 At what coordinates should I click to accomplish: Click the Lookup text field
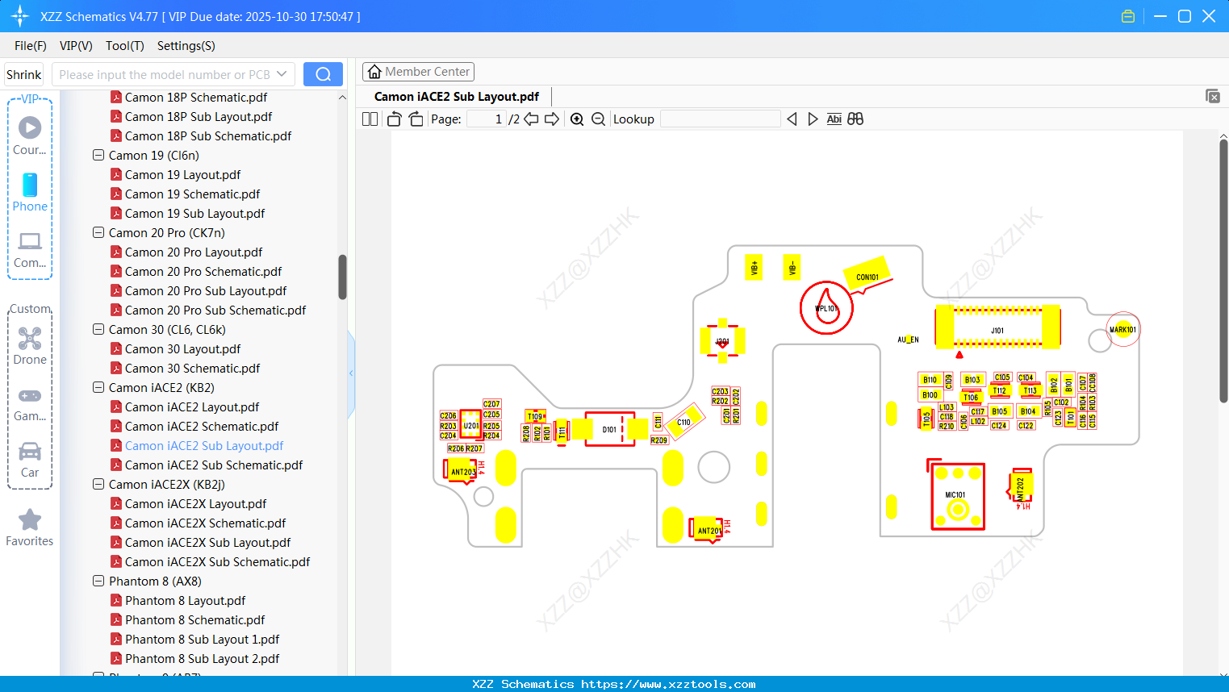coord(720,119)
